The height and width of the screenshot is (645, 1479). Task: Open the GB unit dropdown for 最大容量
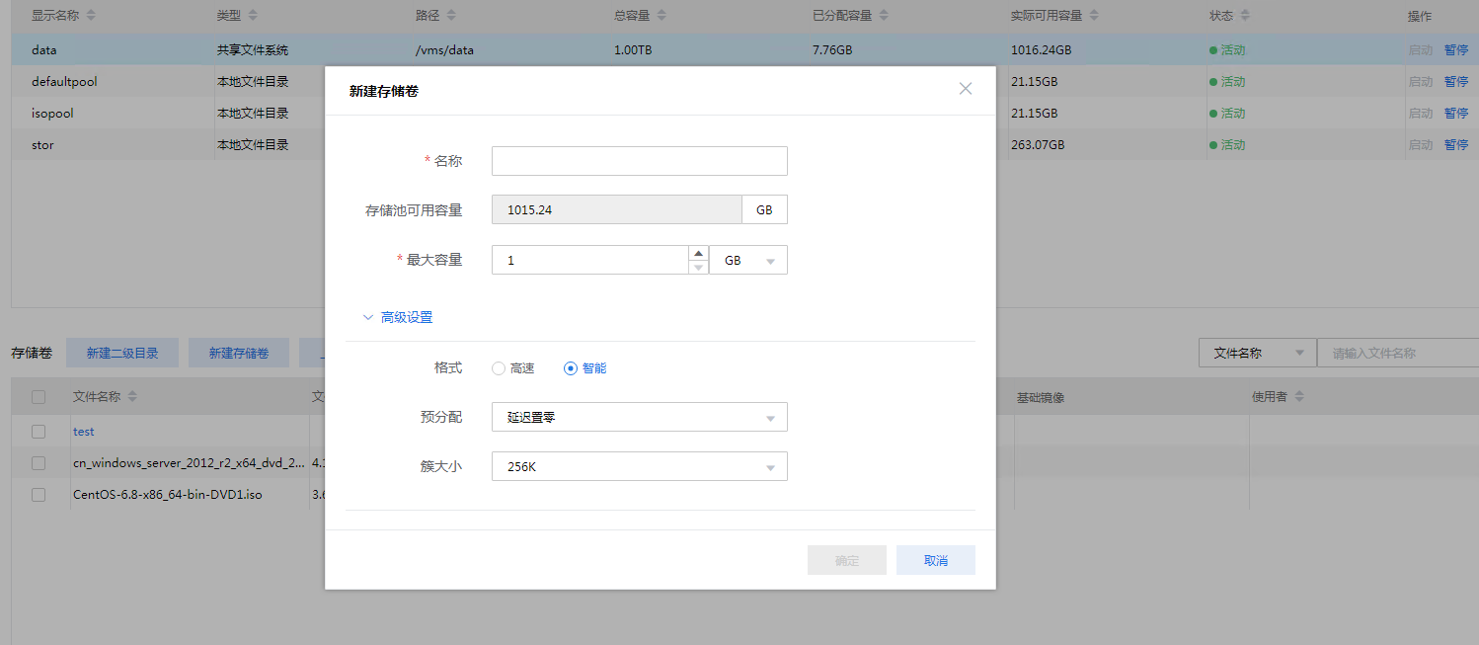point(748,260)
